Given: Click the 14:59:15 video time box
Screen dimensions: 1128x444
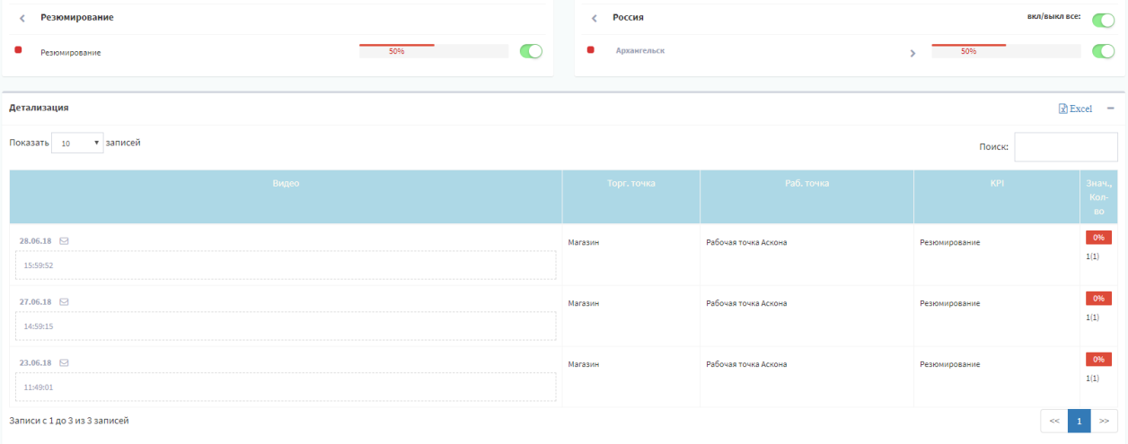Looking at the screenshot, I should tap(286, 326).
